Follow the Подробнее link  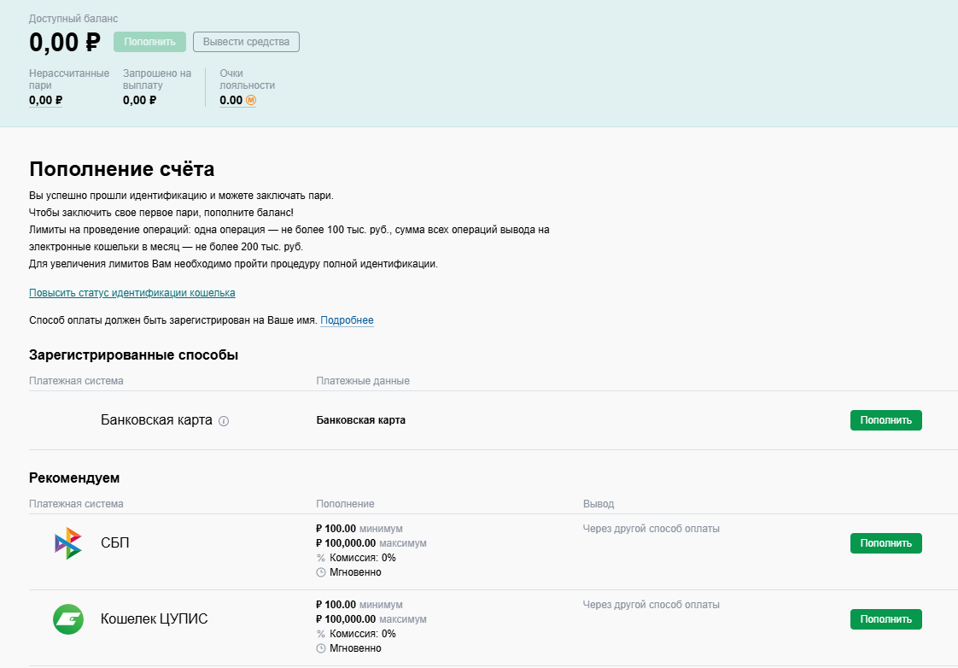coord(347,320)
